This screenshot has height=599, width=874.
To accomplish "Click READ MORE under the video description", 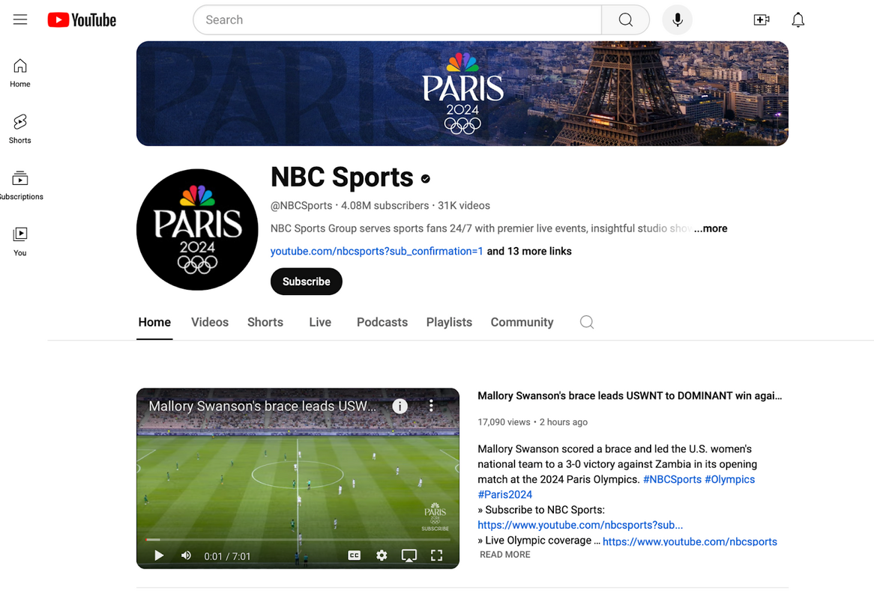I will tap(504, 554).
